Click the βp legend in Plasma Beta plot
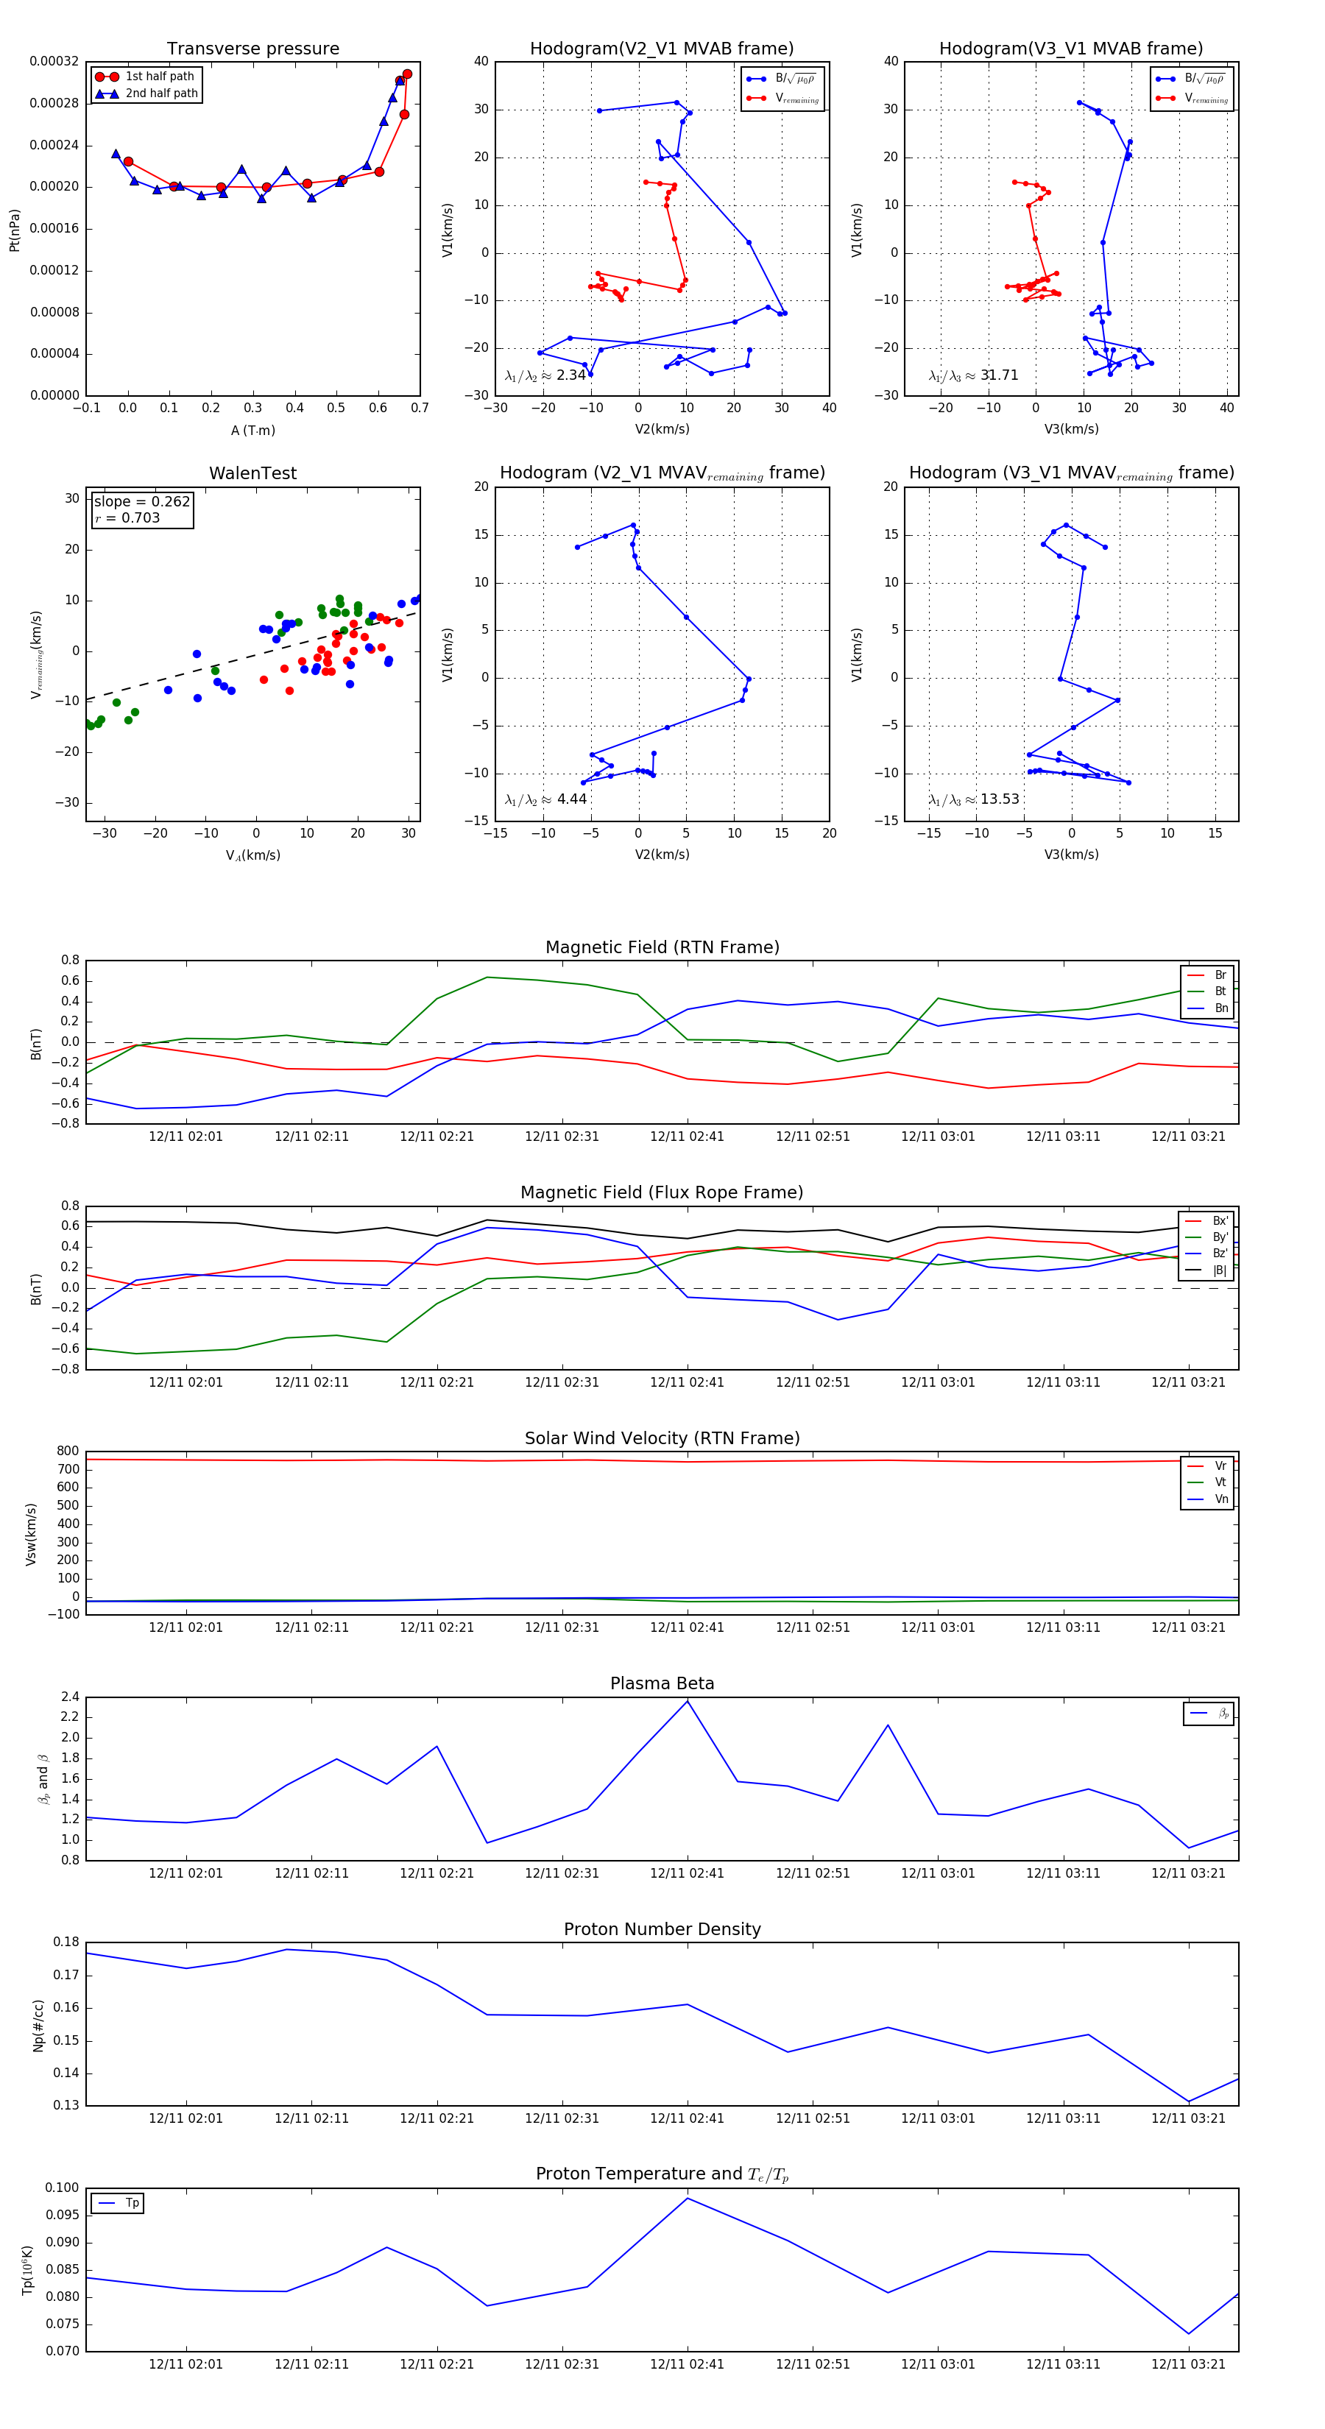This screenshot has width=1325, height=2429. 1209,1714
